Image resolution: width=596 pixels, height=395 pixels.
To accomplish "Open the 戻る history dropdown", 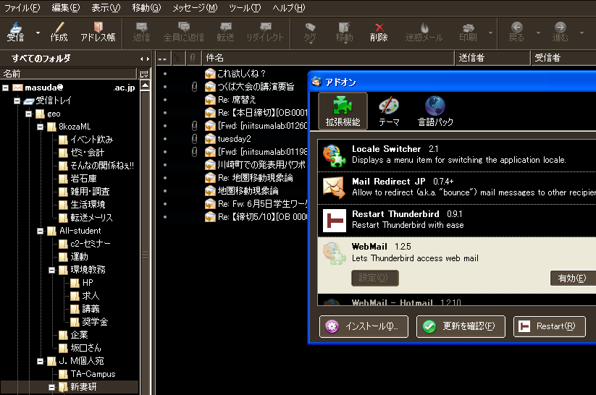I will (x=538, y=33).
